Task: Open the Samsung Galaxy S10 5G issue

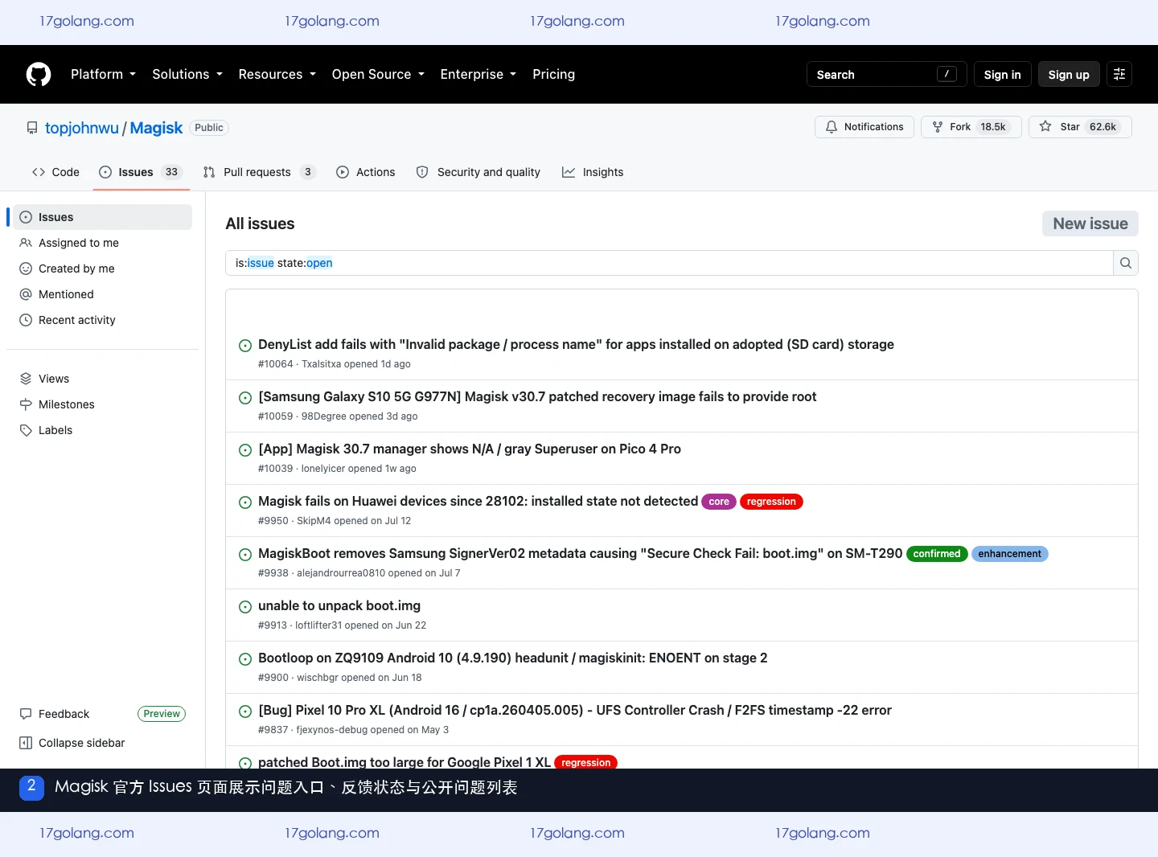Action: click(537, 396)
